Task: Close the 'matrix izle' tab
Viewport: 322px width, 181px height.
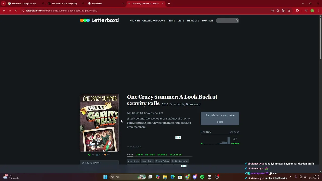Action: (43, 4)
